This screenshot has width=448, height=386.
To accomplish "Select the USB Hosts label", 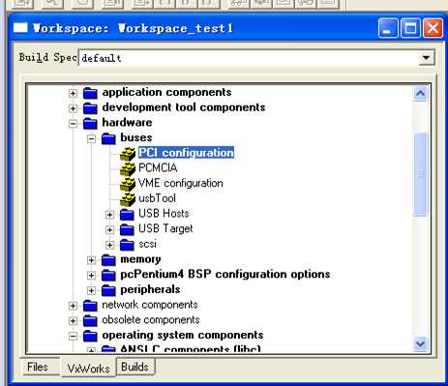I will tap(164, 214).
